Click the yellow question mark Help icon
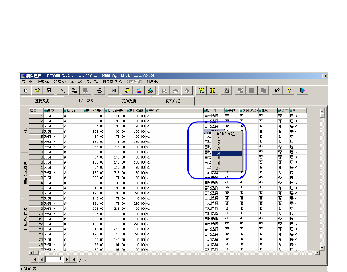Viewport: 347px width, 272px height. pyautogui.click(x=289, y=91)
